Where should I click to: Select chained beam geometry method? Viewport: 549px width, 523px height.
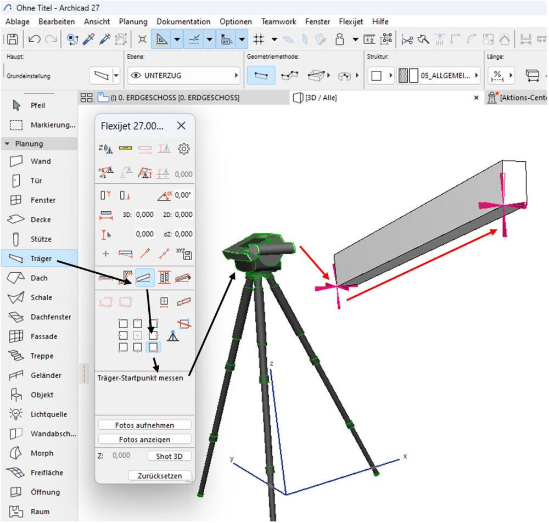(290, 76)
